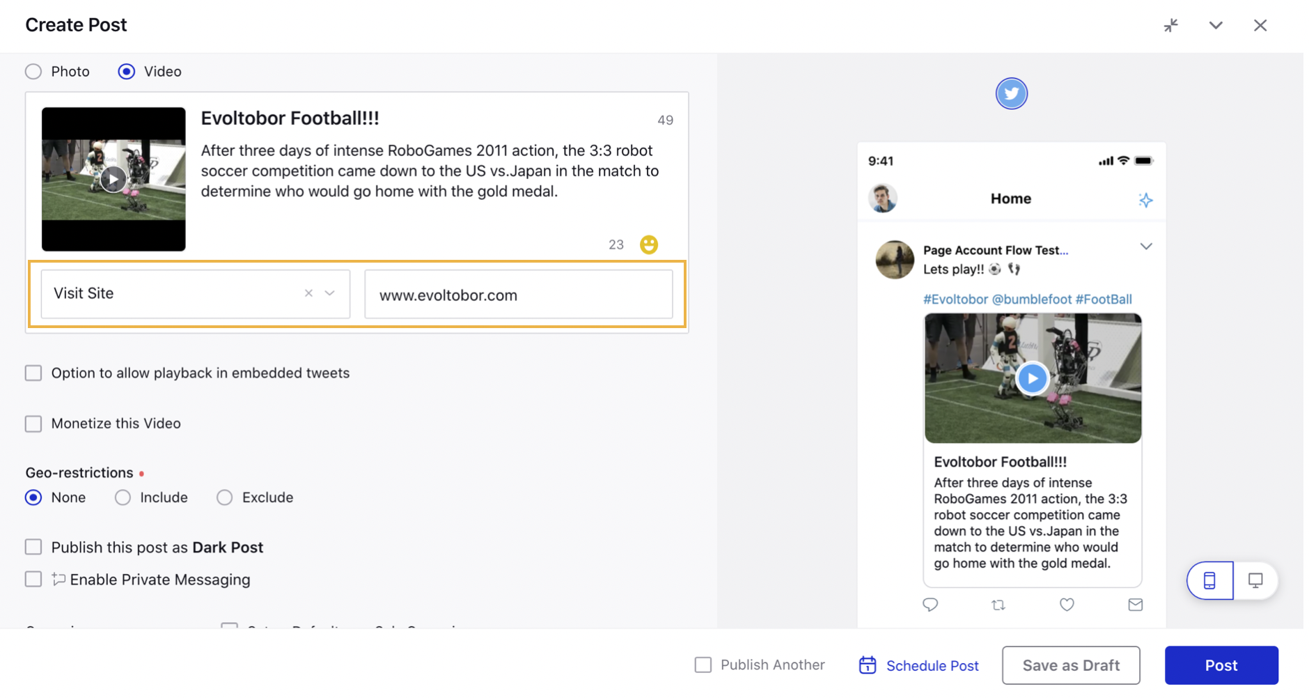
Task: Click the Private Messaging speech icon
Action: point(58,579)
